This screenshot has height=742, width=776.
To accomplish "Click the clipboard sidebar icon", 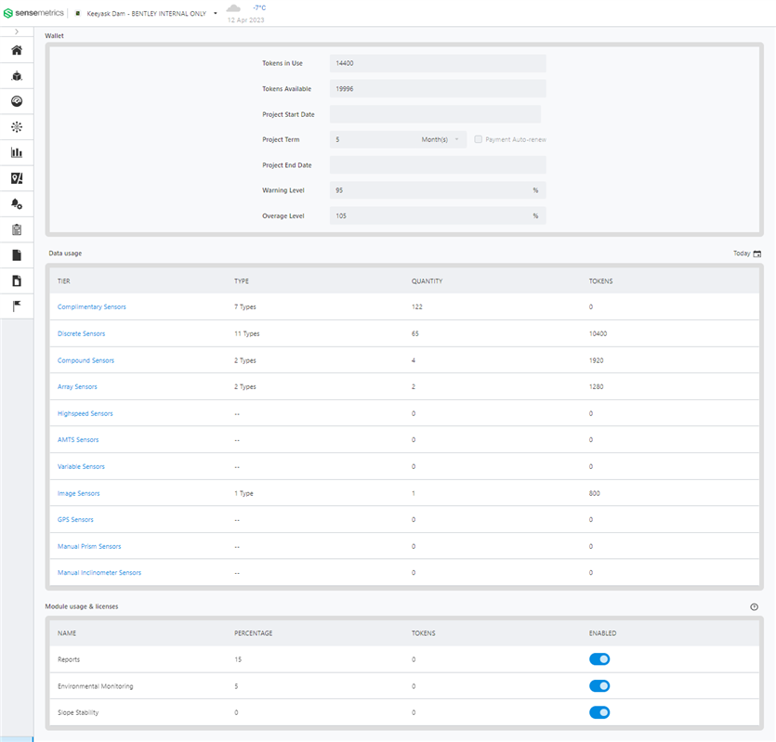I will click(17, 229).
